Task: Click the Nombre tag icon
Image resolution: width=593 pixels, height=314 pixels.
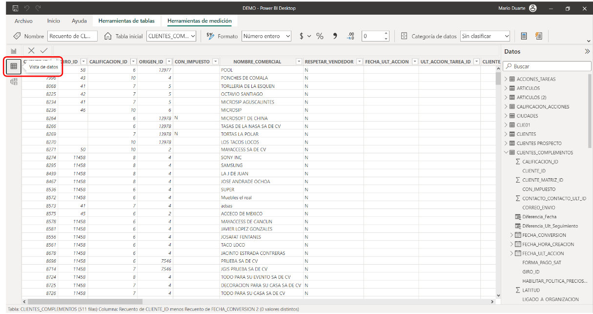Action: pyautogui.click(x=17, y=36)
